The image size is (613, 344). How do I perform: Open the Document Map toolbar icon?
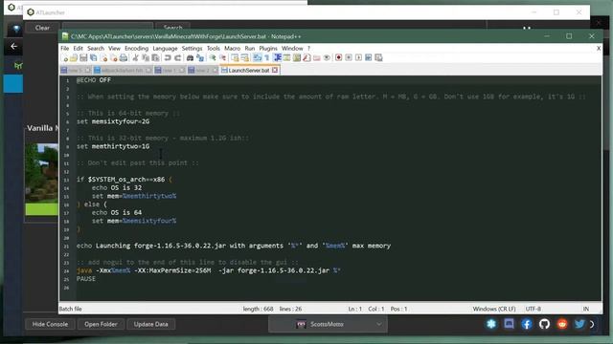297,58
